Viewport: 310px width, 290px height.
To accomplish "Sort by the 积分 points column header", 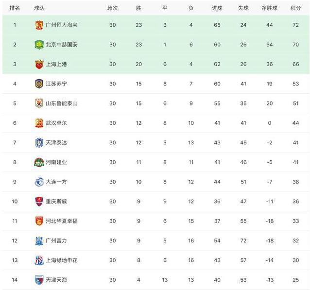I will (295, 8).
